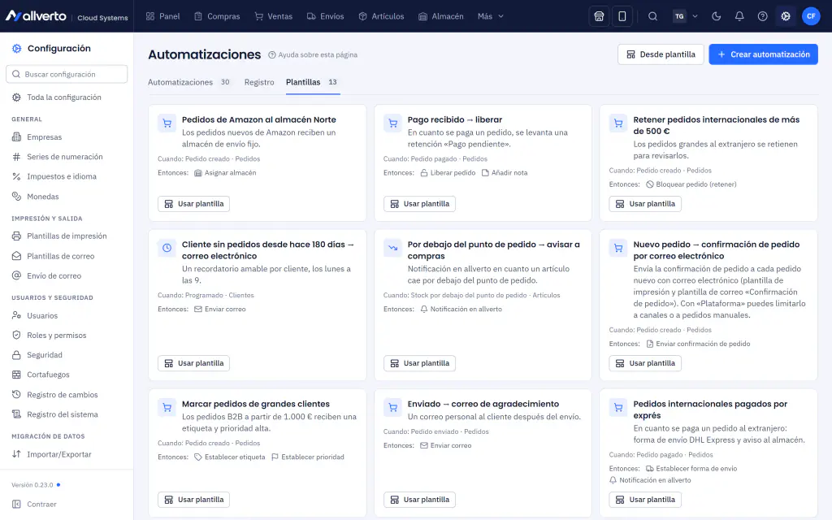Screen dimensions: 832x520
Task: Click Bloquear pedido (retener) action label
Action: click(x=691, y=184)
